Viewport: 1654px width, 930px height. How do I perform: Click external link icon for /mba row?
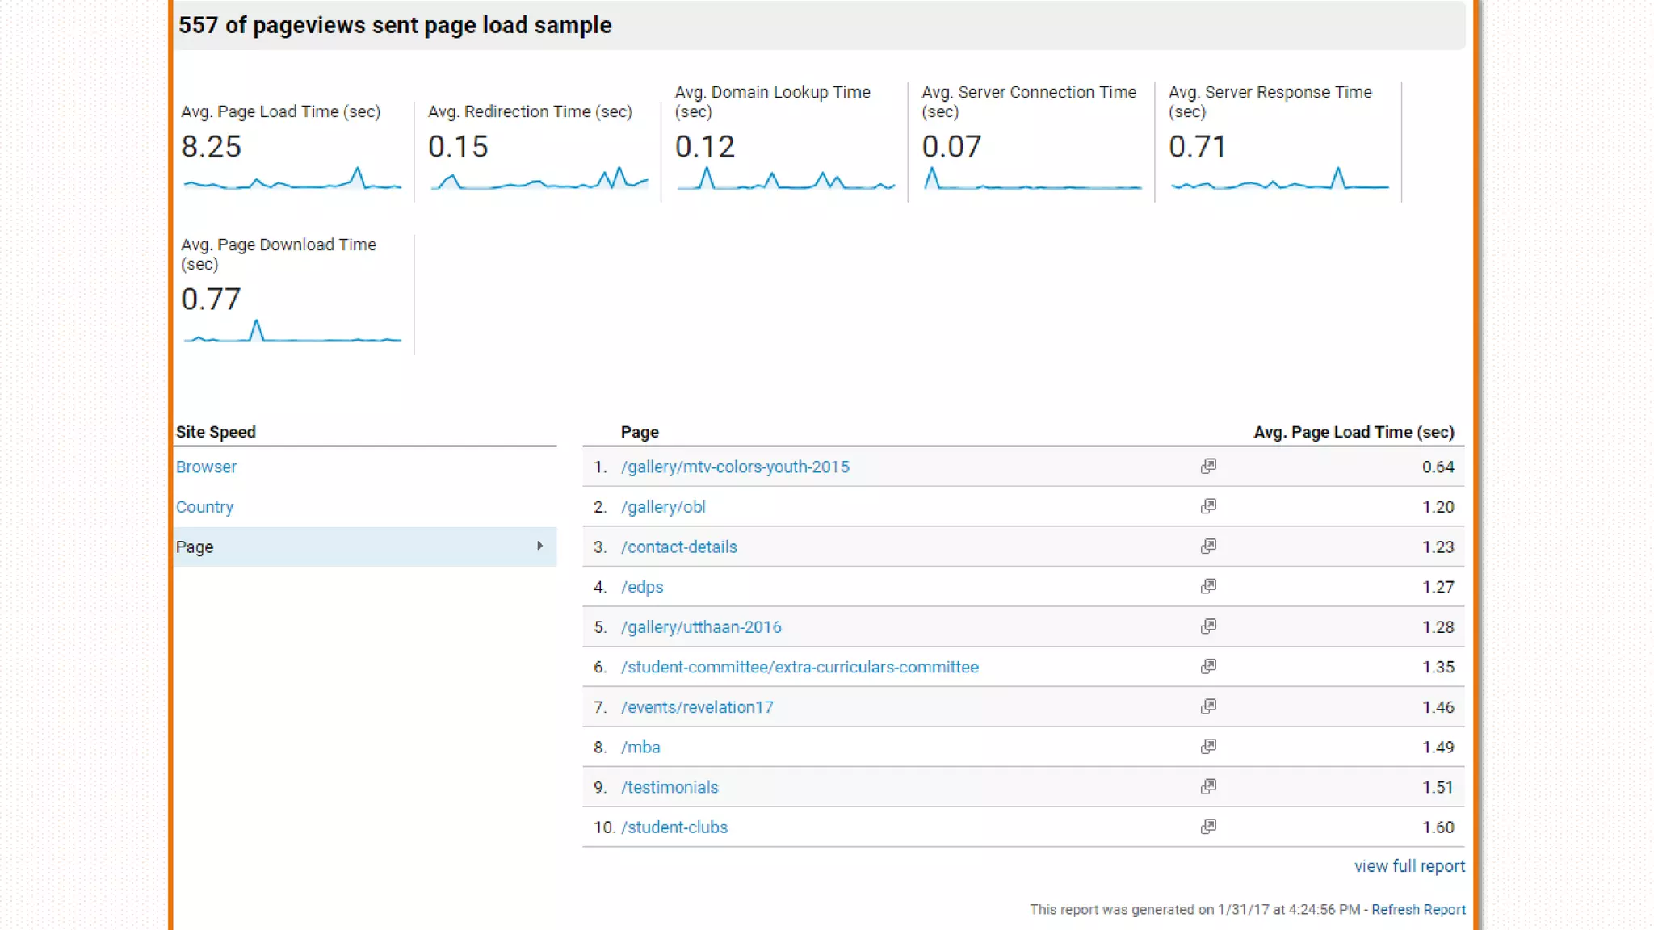(x=1208, y=747)
